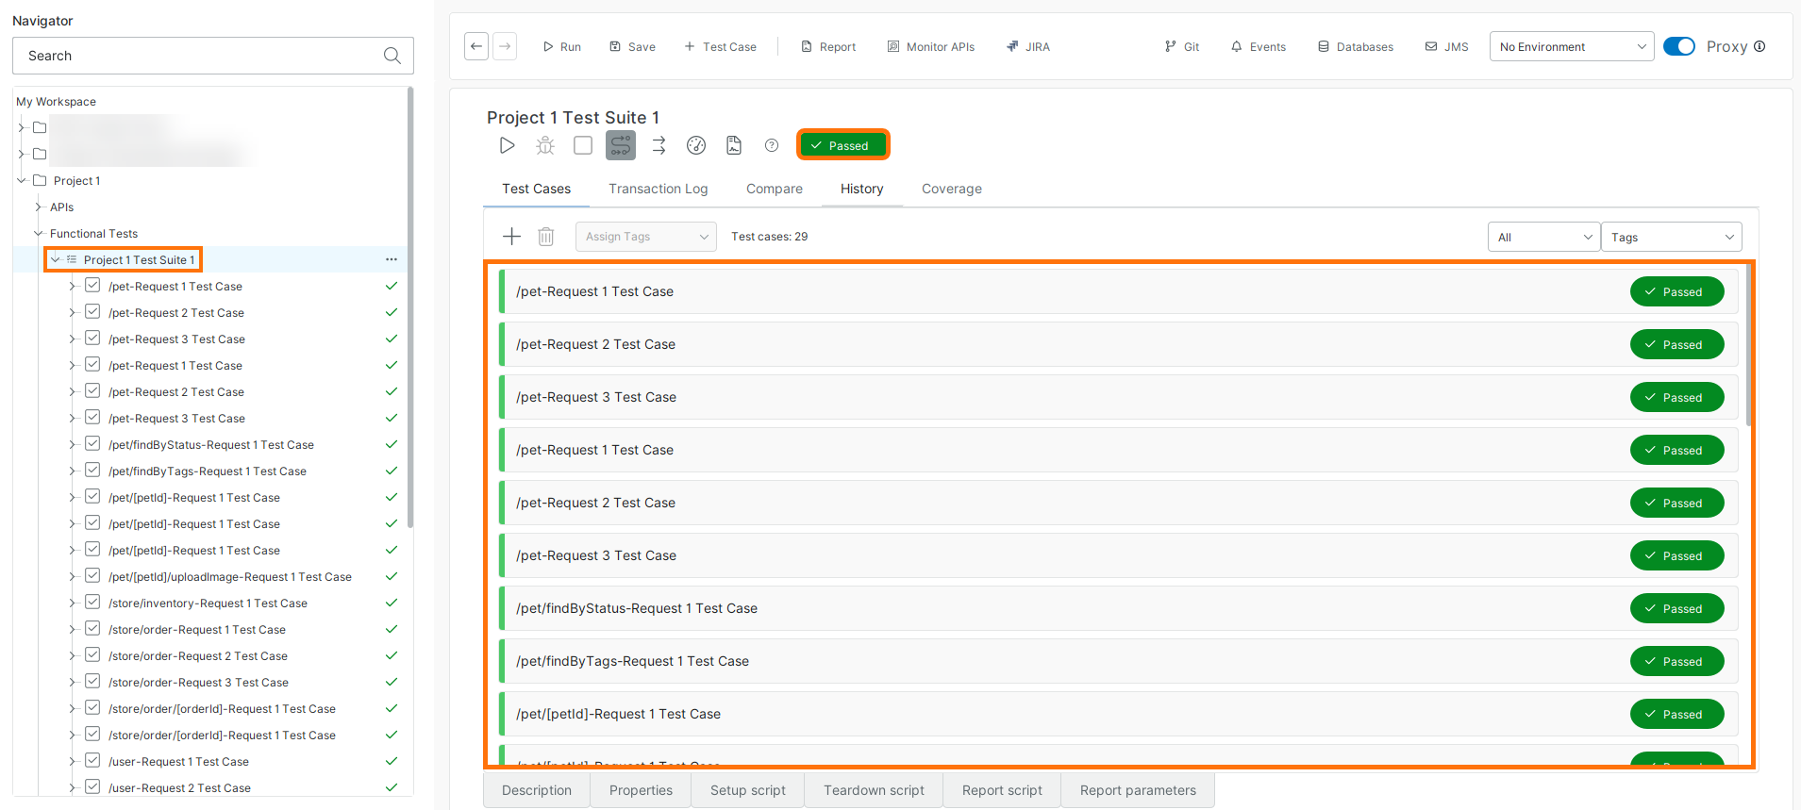
Task: Add a new Test Case from toolbar
Action: (720, 46)
